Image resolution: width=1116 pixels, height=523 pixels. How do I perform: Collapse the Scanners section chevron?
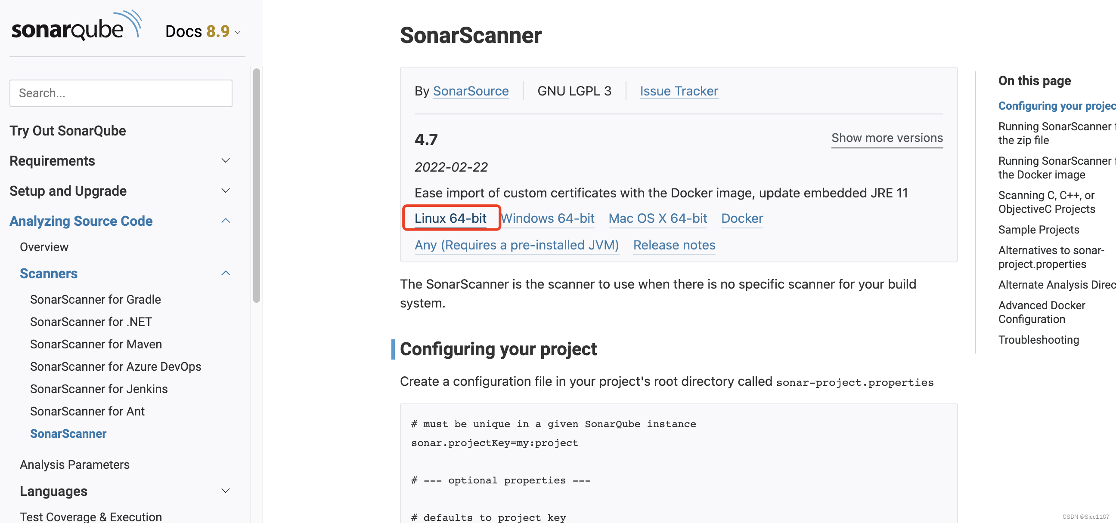pyautogui.click(x=225, y=273)
